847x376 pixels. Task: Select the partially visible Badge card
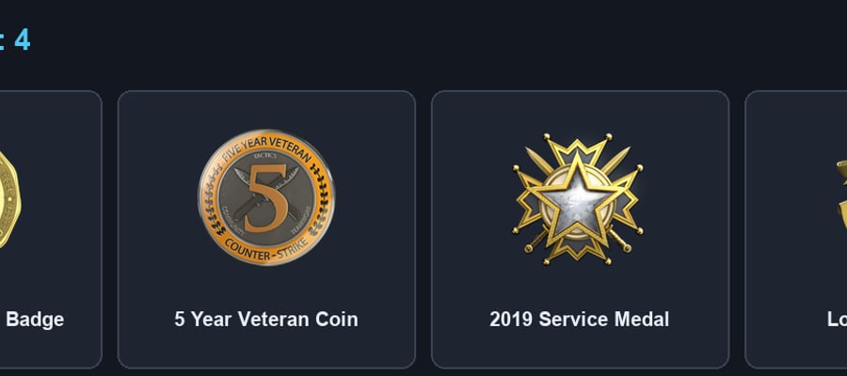(x=51, y=229)
